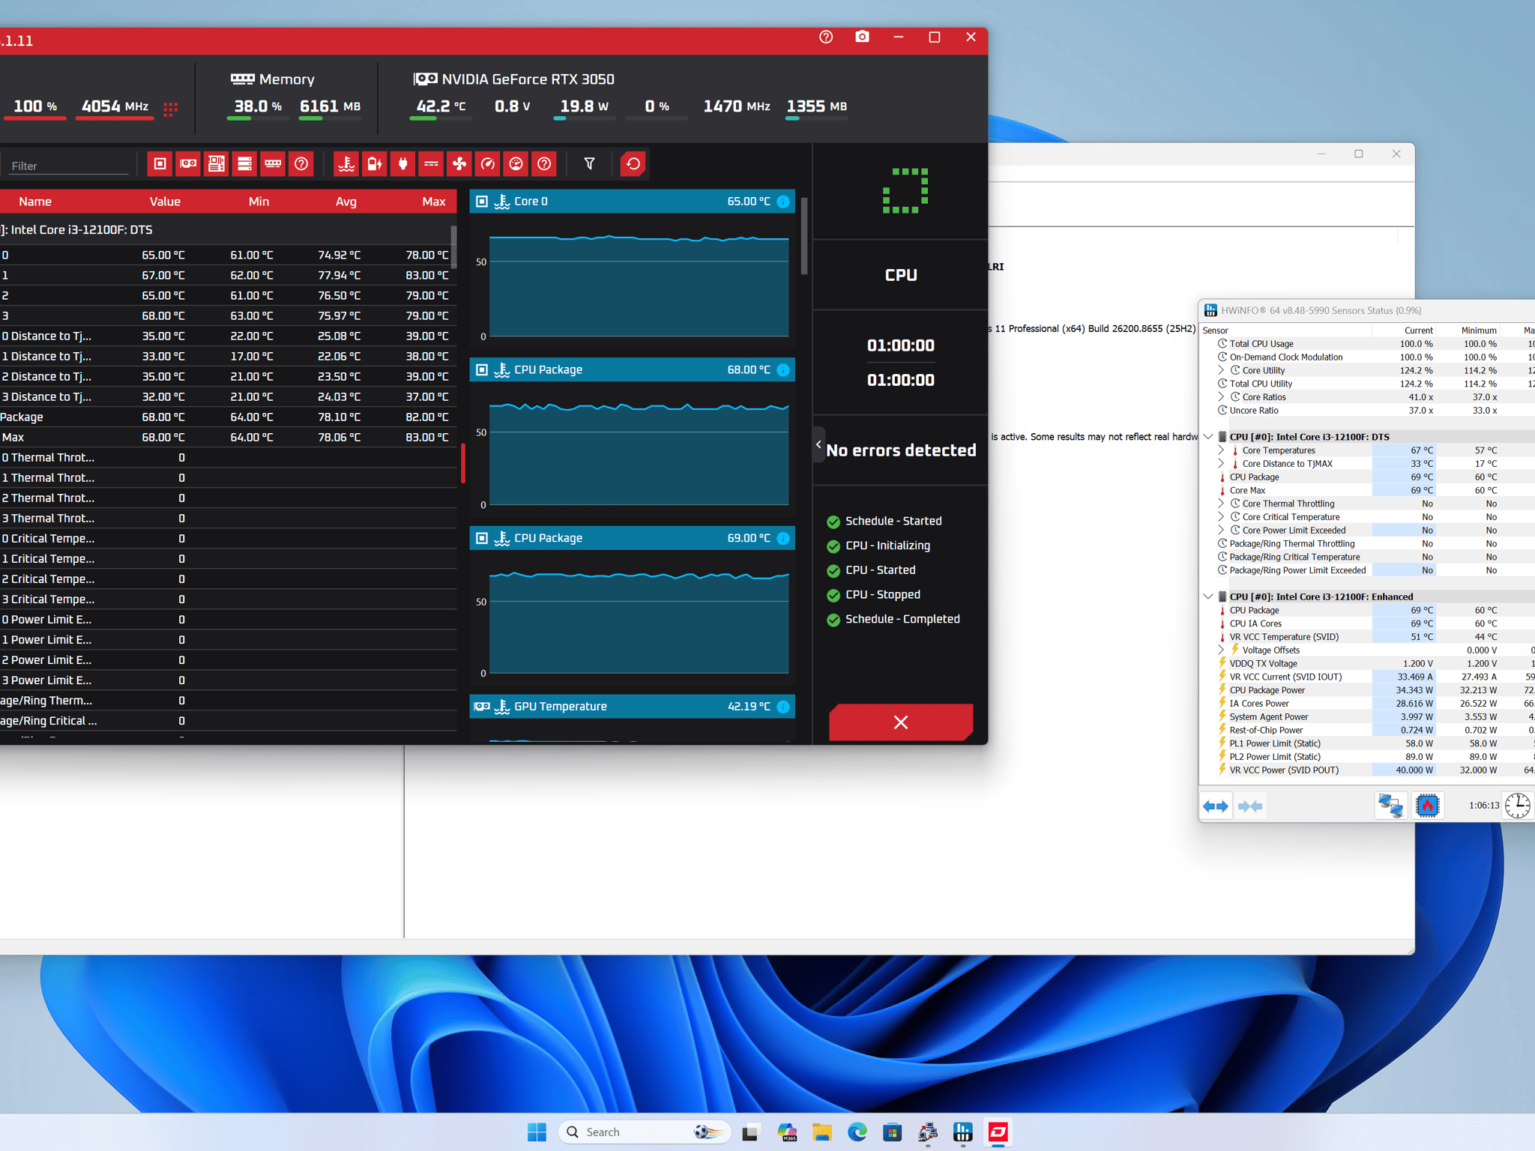
Task: Click the Filter text field
Action: click(x=67, y=166)
